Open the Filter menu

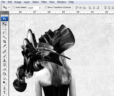(x=44, y=2)
